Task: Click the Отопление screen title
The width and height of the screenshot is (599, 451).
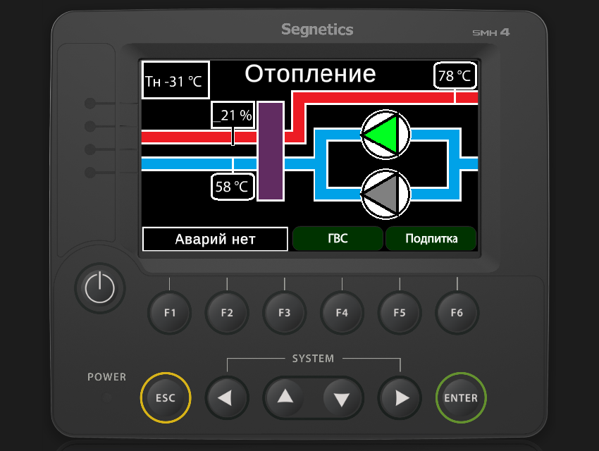Action: pyautogui.click(x=310, y=74)
